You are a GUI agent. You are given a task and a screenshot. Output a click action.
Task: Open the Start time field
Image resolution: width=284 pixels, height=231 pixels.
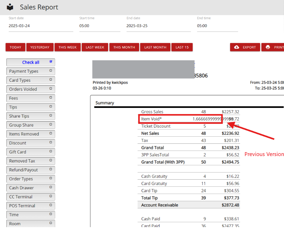[x=100, y=26]
